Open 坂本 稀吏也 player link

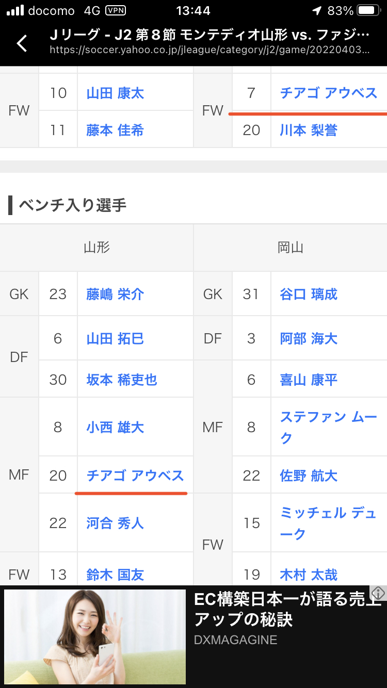click(x=122, y=380)
